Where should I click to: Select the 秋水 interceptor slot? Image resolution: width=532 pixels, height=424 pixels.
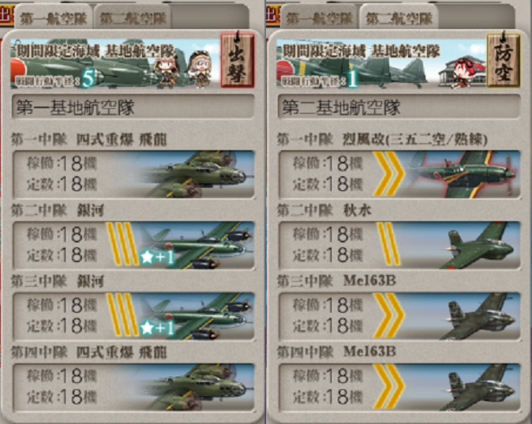coord(399,245)
